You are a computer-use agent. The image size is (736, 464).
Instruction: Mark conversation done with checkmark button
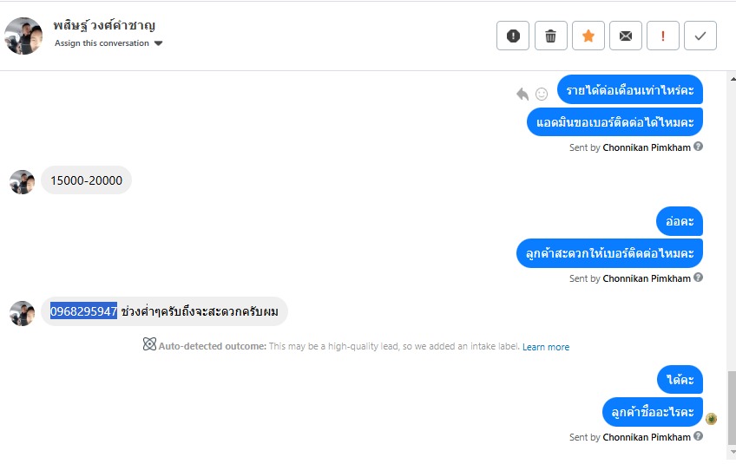[x=700, y=36]
